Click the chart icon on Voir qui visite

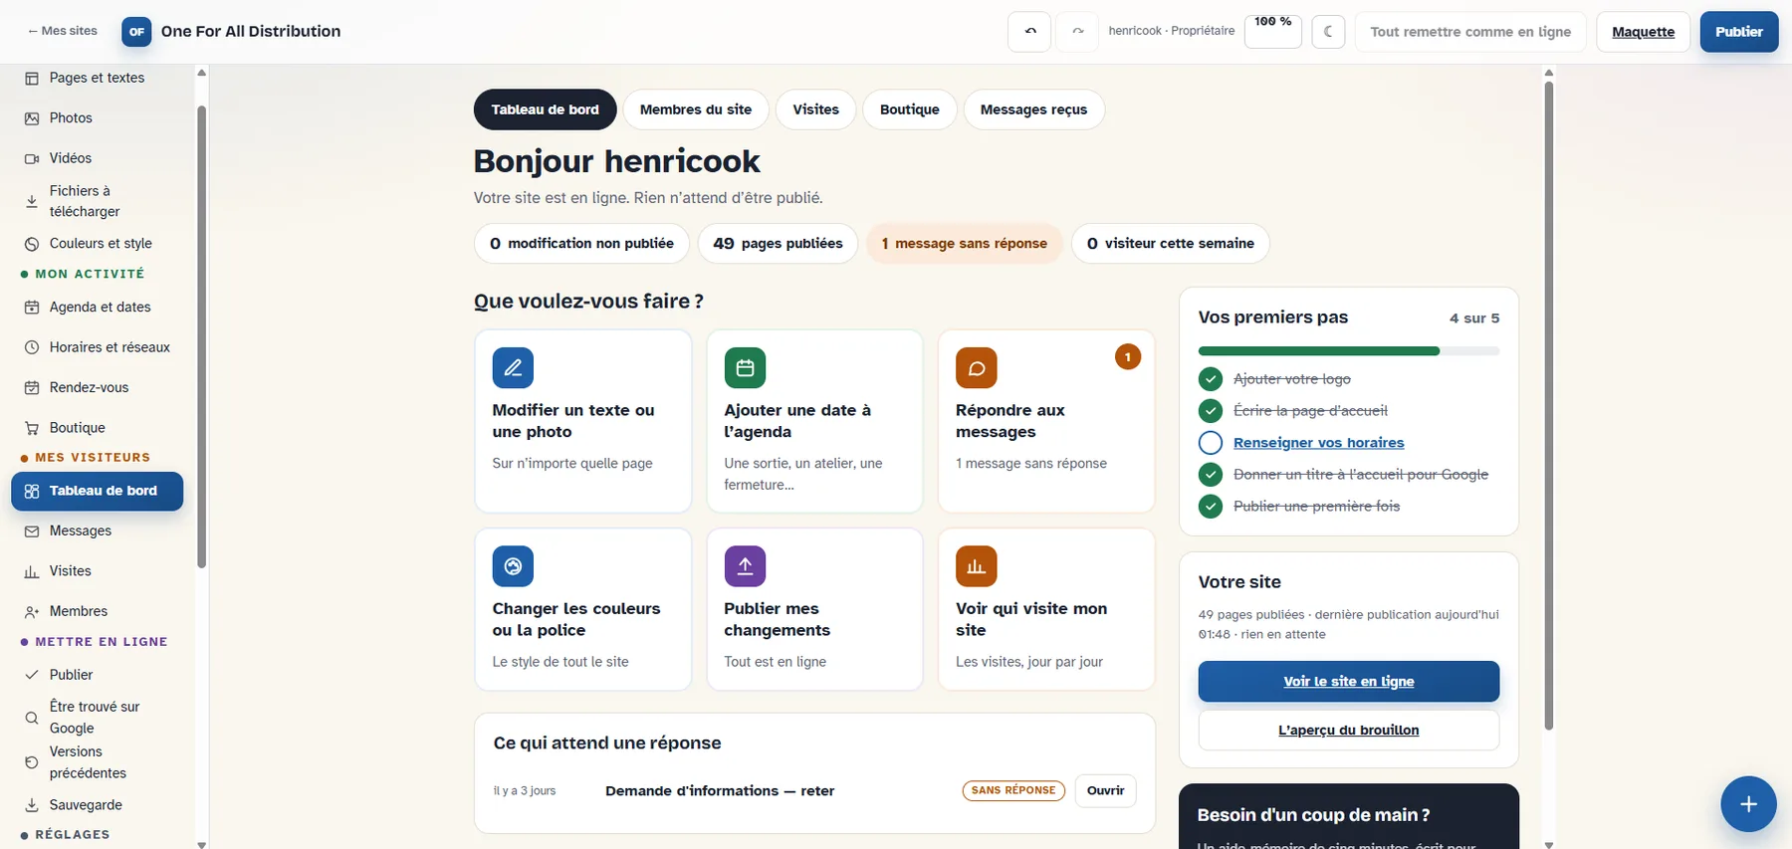(977, 566)
